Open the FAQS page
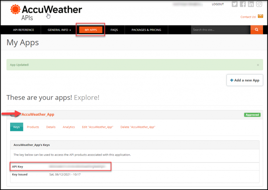 [114, 30]
